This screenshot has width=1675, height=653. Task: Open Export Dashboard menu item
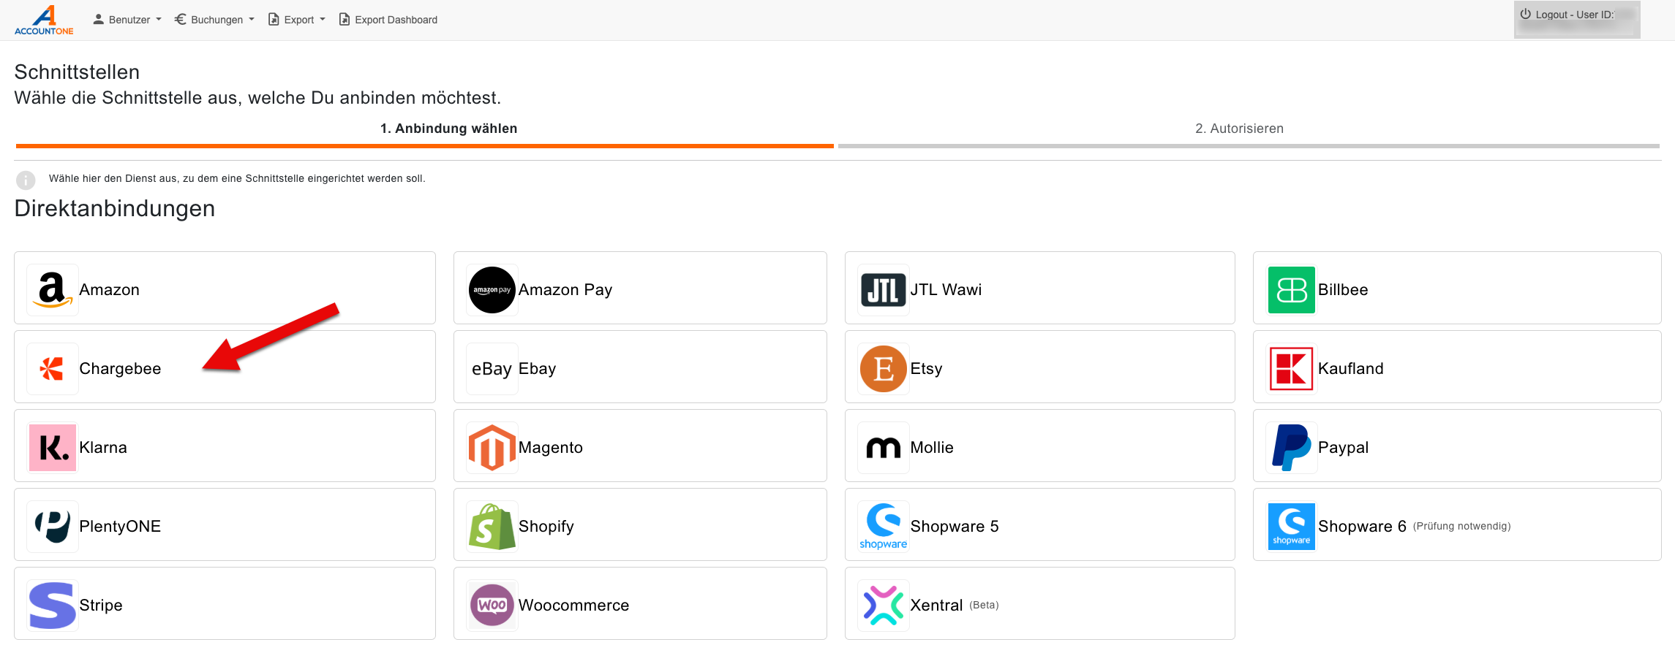click(388, 20)
